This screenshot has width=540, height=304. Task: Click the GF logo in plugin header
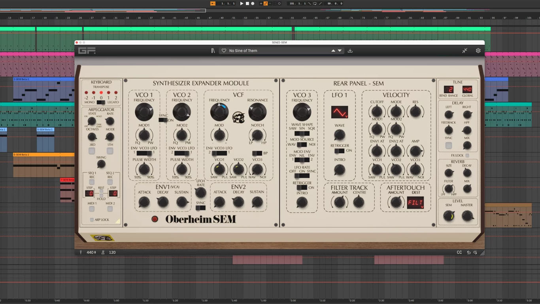tap(87, 51)
